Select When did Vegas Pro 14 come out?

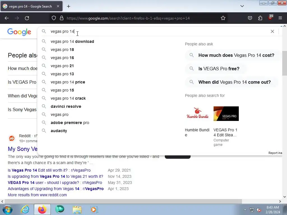231,82
